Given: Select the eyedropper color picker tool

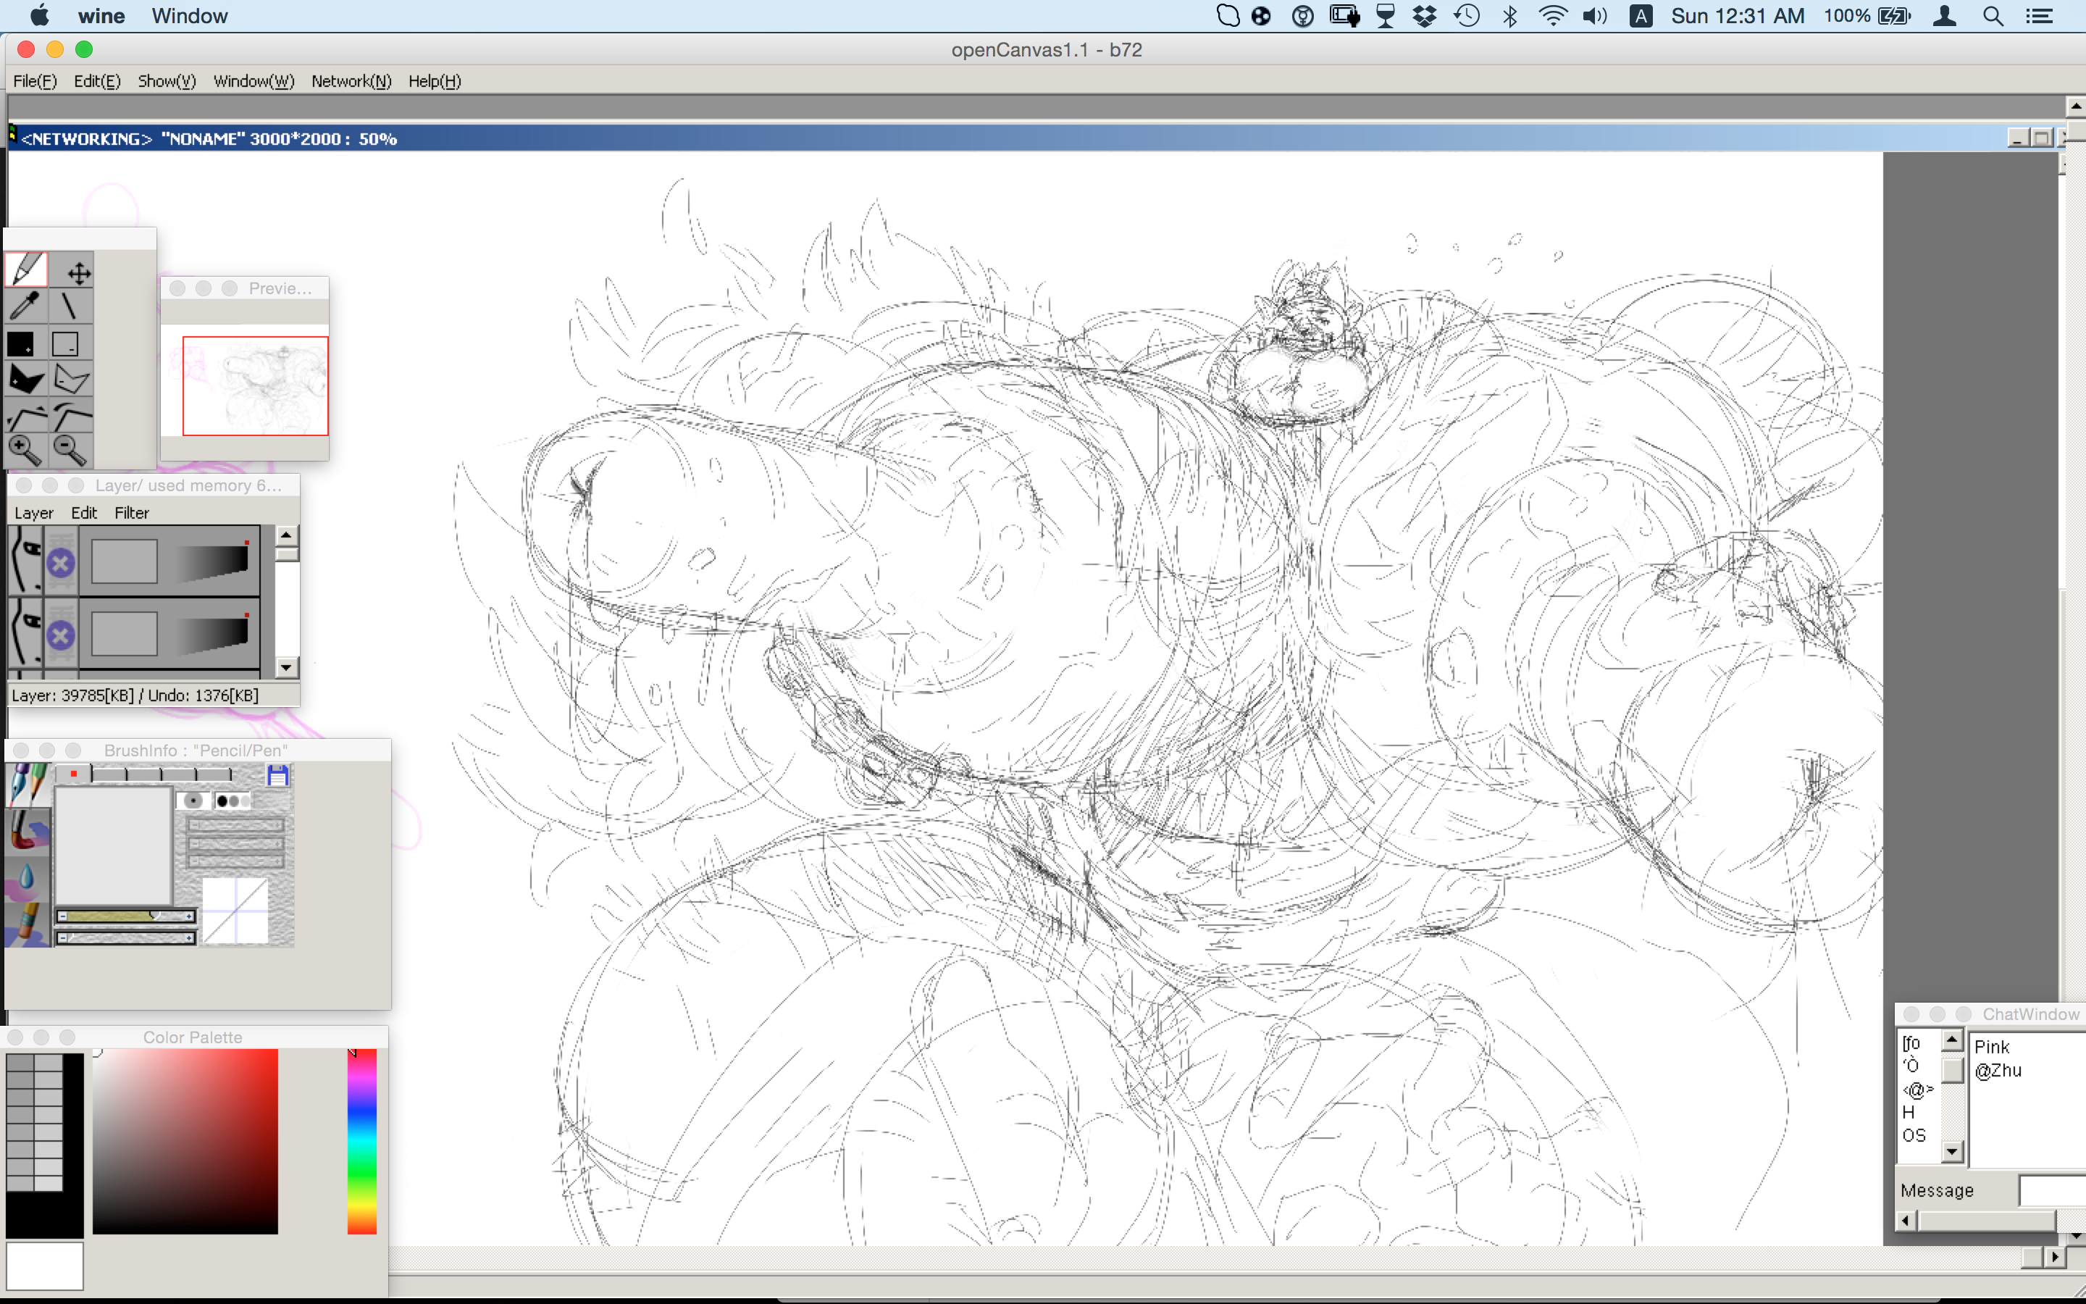Looking at the screenshot, I should tap(26, 306).
